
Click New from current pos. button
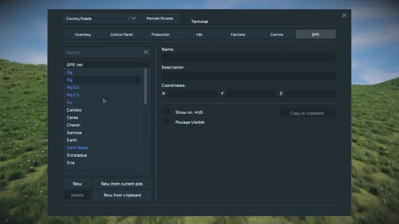pos(122,184)
